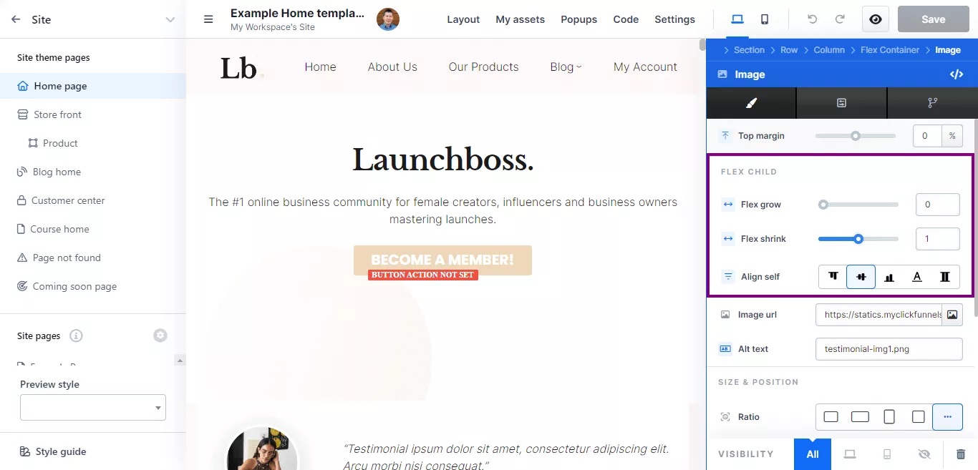Click the undo arrow icon
The width and height of the screenshot is (978, 470).
click(x=812, y=19)
